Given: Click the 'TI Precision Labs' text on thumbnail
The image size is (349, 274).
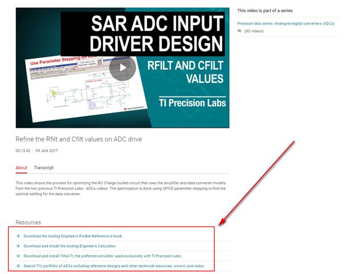Looking at the screenshot, I should coord(192,103).
